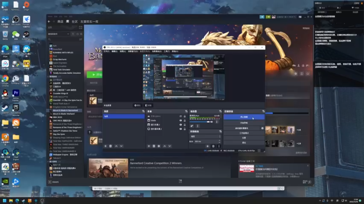Lock the blade source
This screenshot has width=364, height=204.
pyautogui.click(x=185, y=121)
